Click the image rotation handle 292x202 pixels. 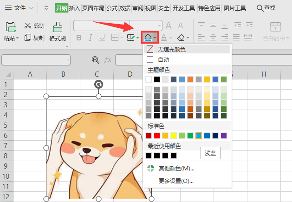98,85
